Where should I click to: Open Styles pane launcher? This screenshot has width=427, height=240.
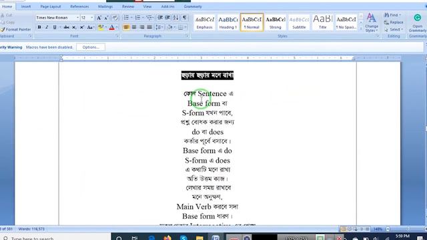[x=378, y=36]
